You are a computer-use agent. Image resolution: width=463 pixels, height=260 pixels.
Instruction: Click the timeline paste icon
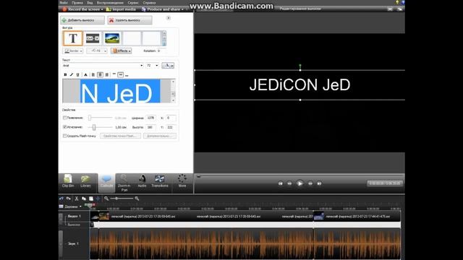[x=91, y=199]
